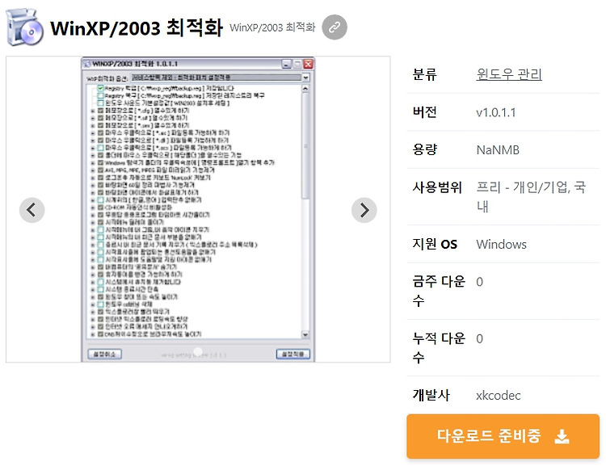This screenshot has height=470, width=606.
Task: Select the license text 프리 - 개인/기업, 국내
Action: [x=531, y=196]
